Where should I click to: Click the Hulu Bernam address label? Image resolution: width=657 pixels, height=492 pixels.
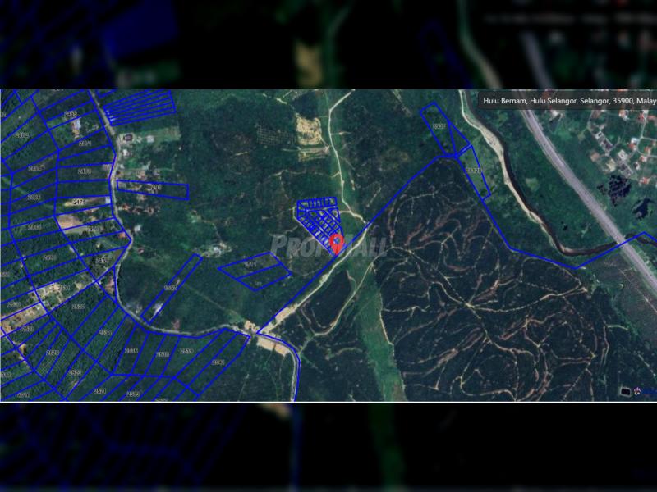pyautogui.click(x=568, y=100)
